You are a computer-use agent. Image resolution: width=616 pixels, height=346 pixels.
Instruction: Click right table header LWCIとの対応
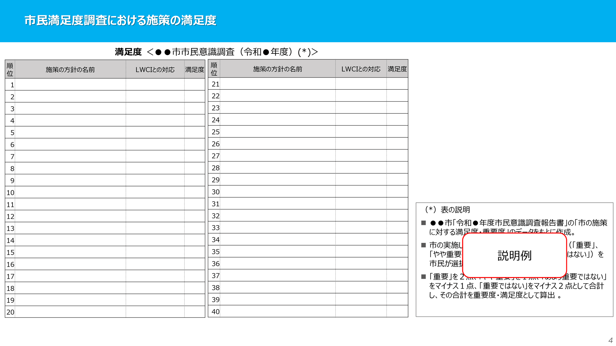tap(361, 69)
